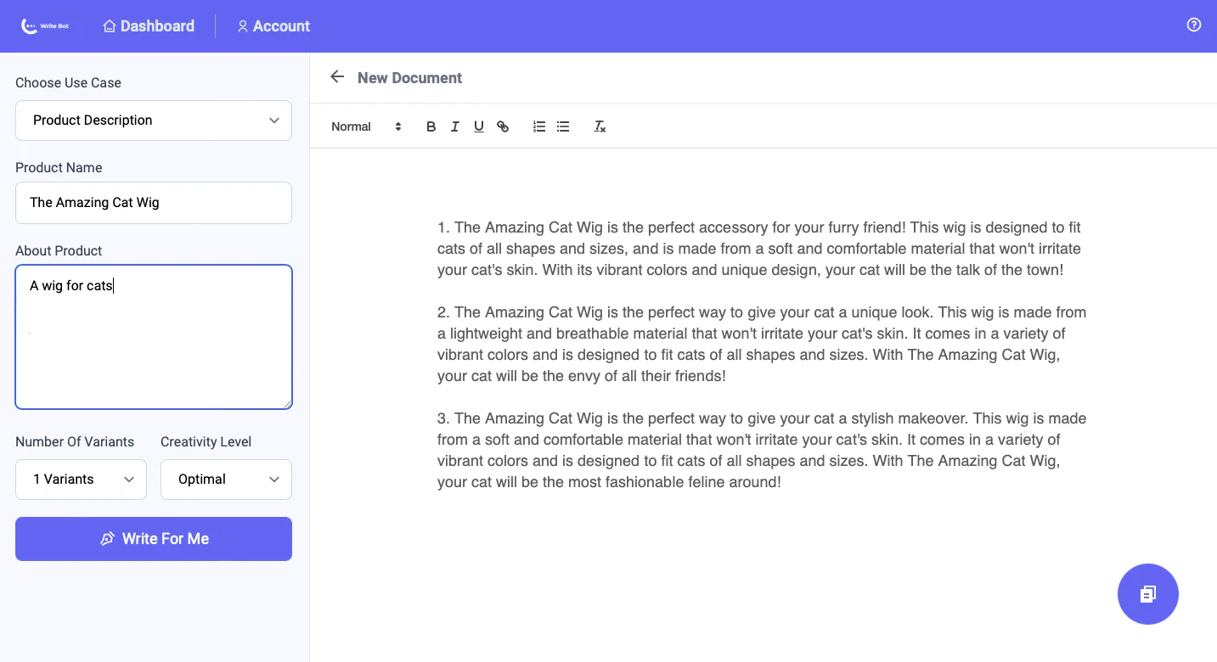
Task: Go back using the arrow beside New Document
Action: 336,76
